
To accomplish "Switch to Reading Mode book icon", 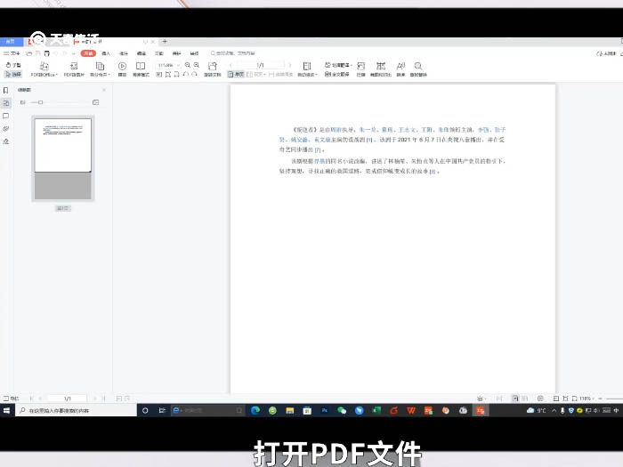I will (x=141, y=69).
